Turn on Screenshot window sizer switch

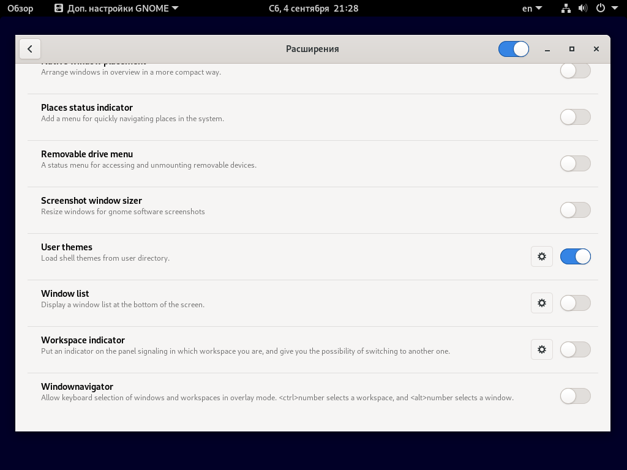575,211
